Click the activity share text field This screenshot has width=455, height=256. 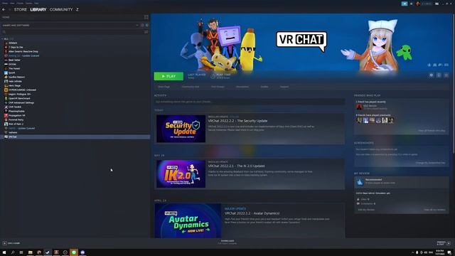click(x=250, y=102)
